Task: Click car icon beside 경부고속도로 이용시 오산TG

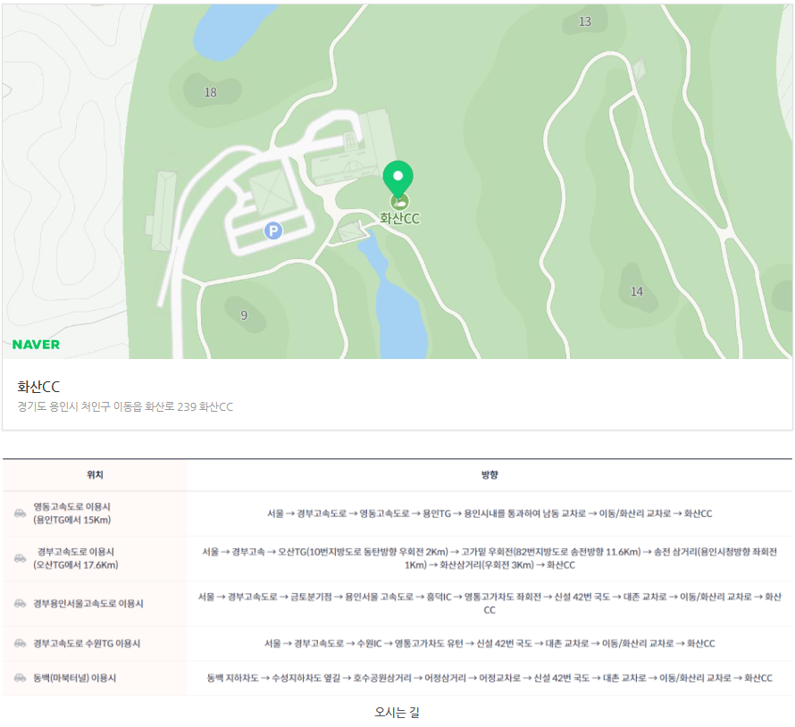Action: pos(20,558)
